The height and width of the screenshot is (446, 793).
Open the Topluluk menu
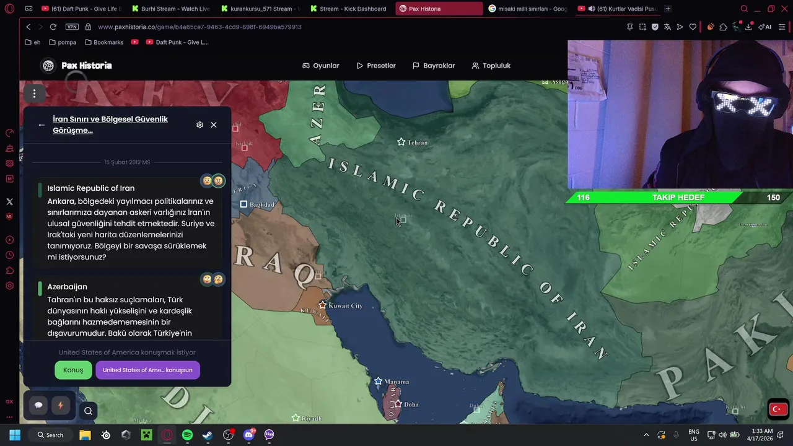[491, 66]
